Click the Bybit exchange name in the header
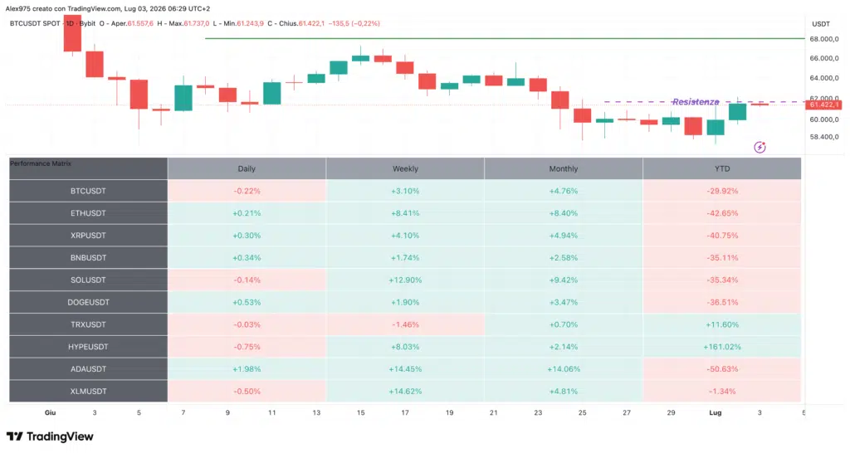Viewport: 850px width, 453px height. (87, 23)
